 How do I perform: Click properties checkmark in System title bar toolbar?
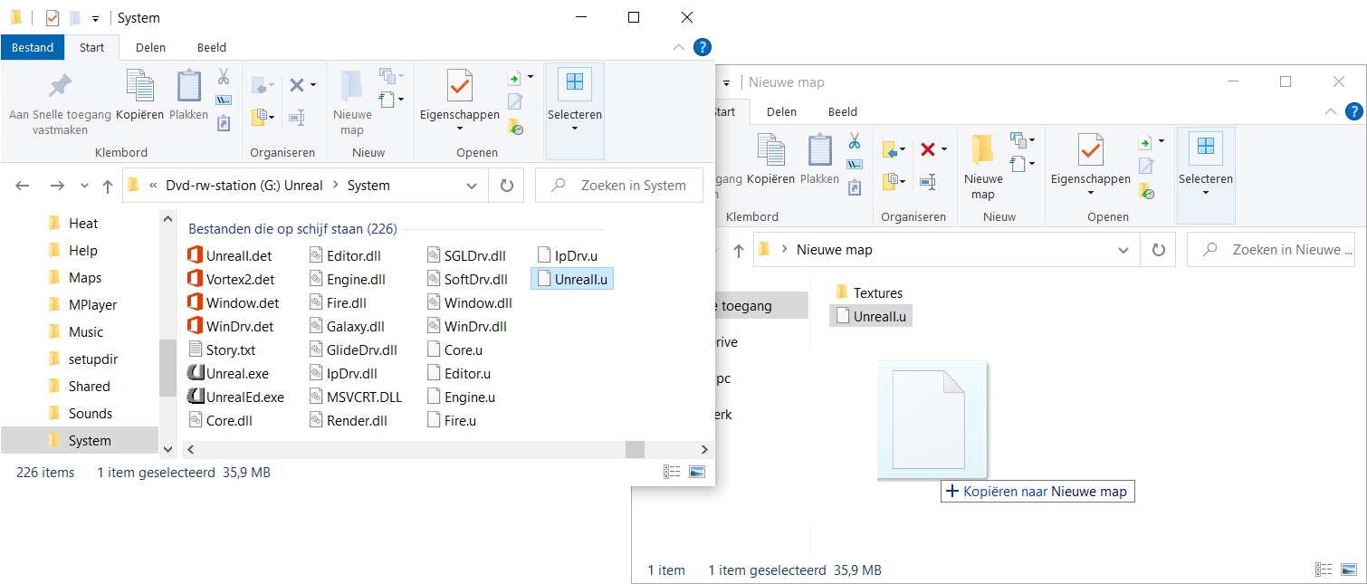(52, 17)
